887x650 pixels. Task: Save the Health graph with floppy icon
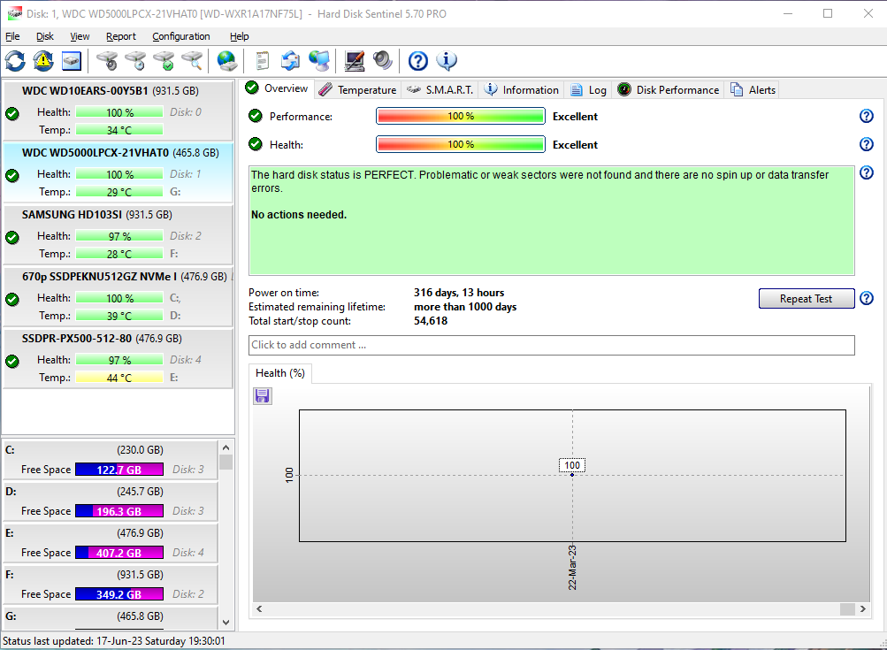pyautogui.click(x=263, y=395)
